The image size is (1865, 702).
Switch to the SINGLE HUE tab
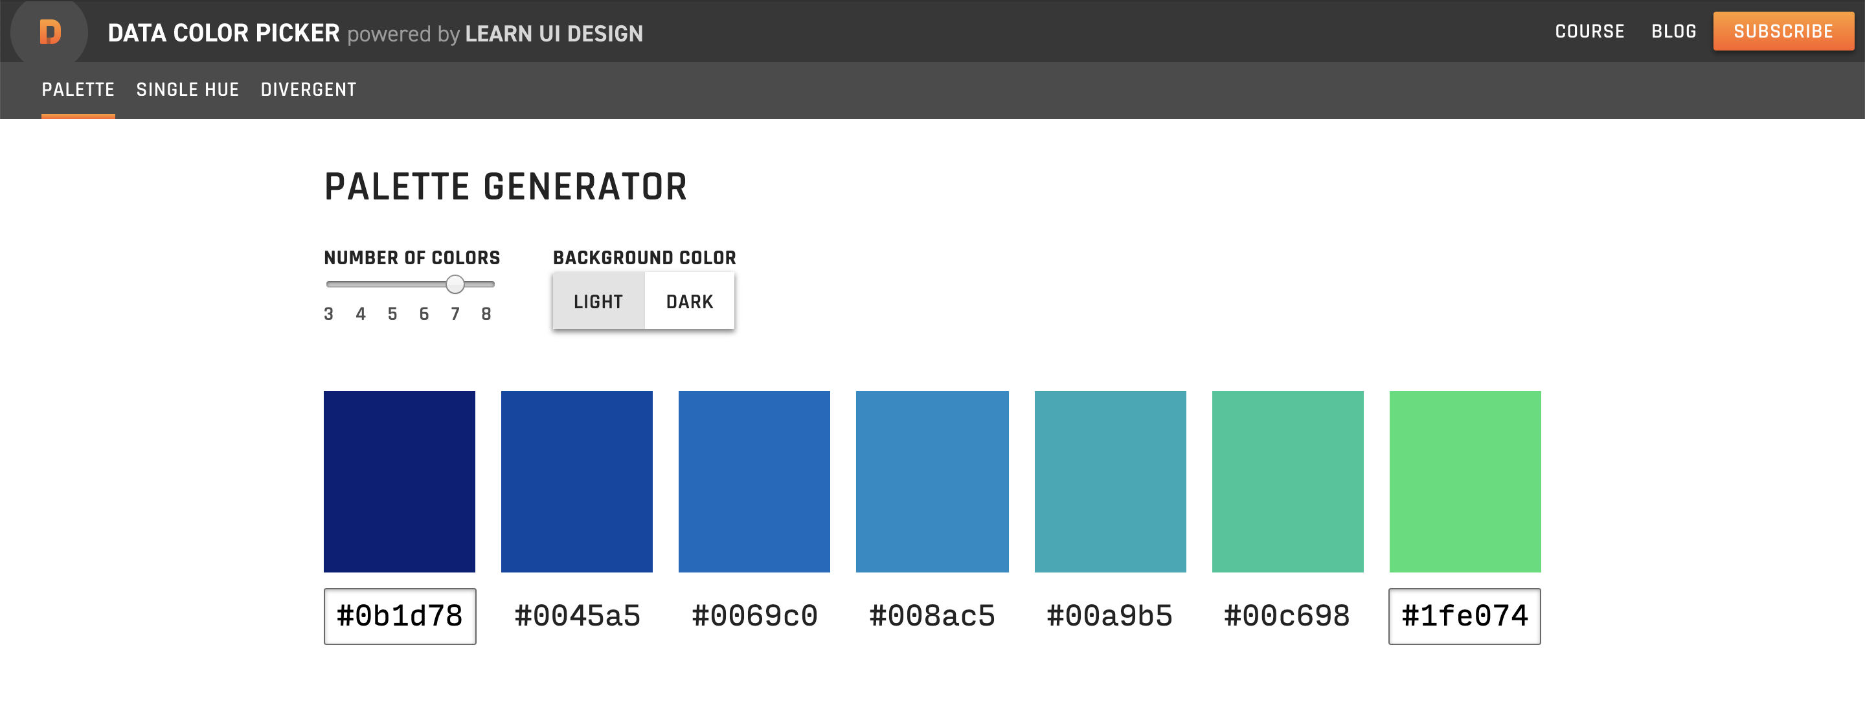point(186,89)
